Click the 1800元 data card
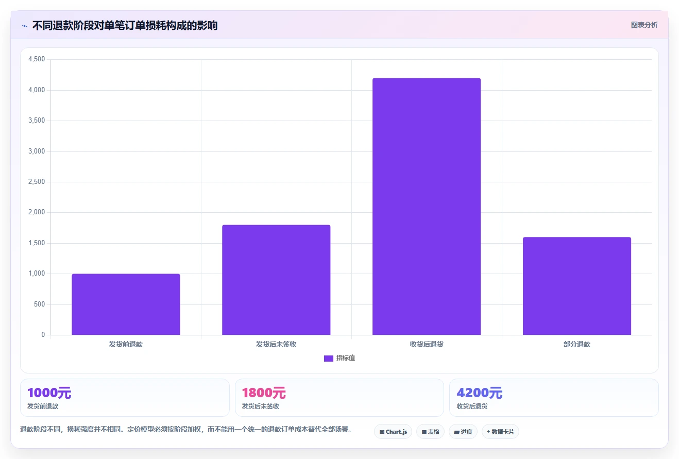The height and width of the screenshot is (459, 679). coord(339,398)
